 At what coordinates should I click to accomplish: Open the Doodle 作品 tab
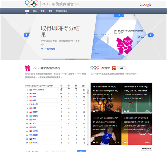tap(62, 11)
